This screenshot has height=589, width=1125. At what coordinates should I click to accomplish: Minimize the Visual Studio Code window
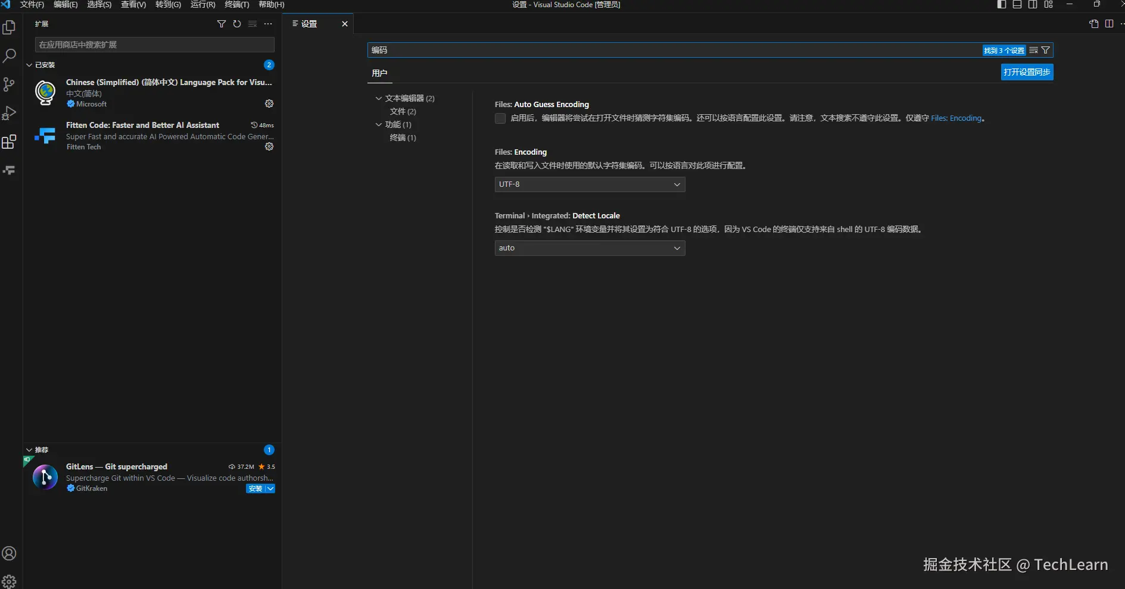tap(1070, 5)
